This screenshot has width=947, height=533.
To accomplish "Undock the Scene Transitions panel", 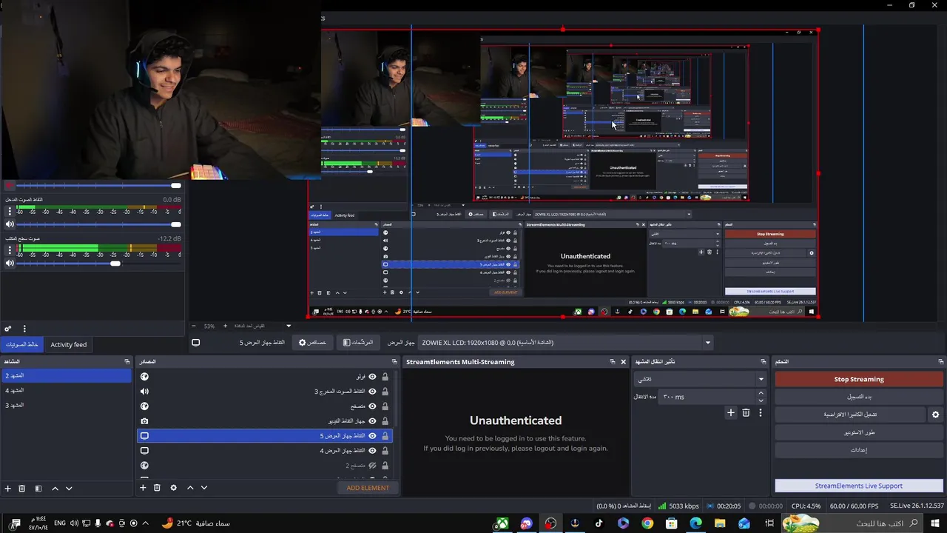I will coord(764,362).
